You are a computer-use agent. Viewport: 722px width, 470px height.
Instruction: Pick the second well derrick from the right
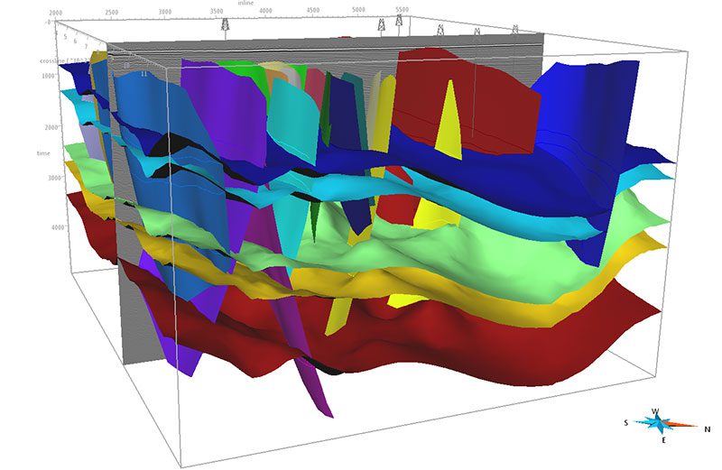[477, 32]
